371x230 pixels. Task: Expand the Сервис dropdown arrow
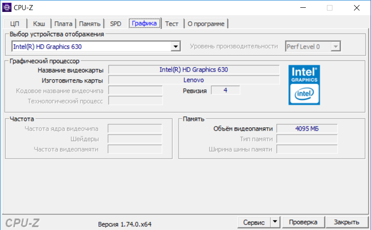click(x=275, y=222)
